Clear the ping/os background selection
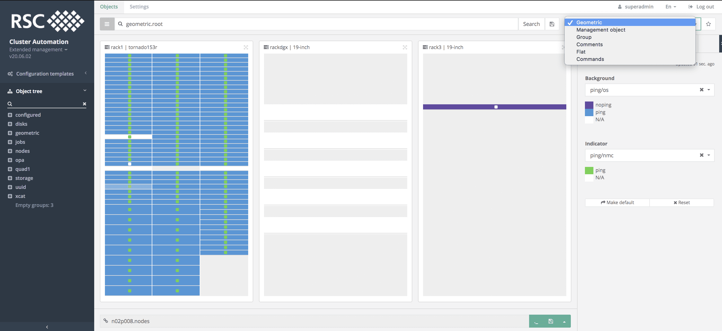The image size is (722, 331). point(701,90)
